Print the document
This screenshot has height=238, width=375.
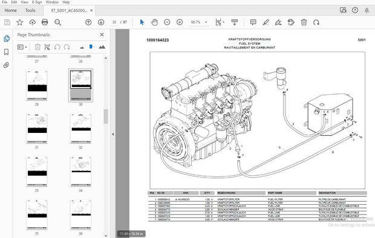[45, 22]
